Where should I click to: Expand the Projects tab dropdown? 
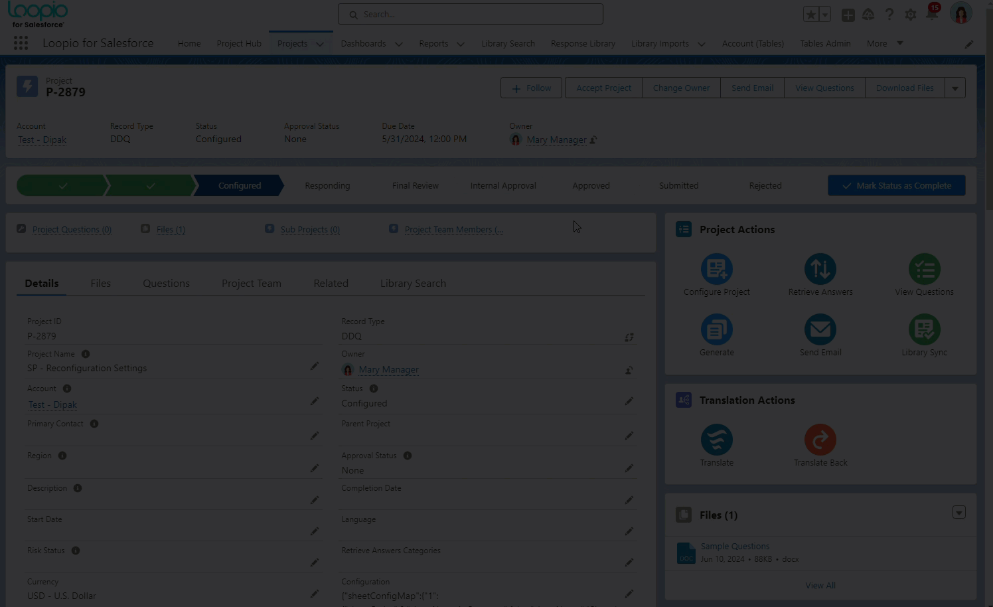(320, 44)
